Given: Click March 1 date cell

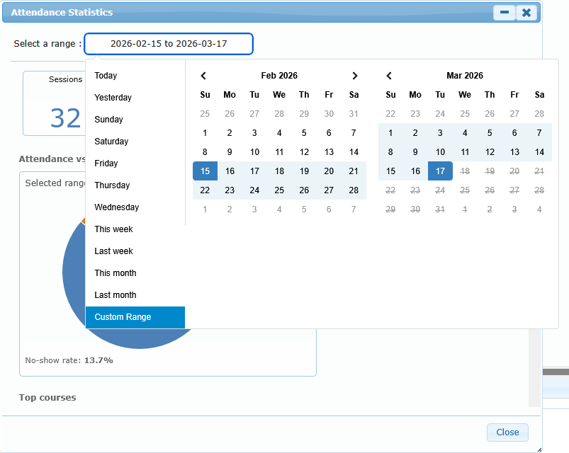Looking at the screenshot, I should click(x=390, y=133).
